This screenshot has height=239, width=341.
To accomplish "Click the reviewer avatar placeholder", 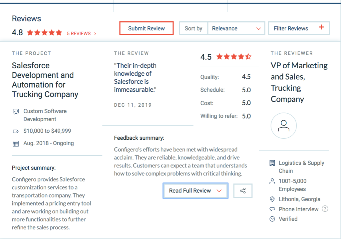I will tap(284, 126).
